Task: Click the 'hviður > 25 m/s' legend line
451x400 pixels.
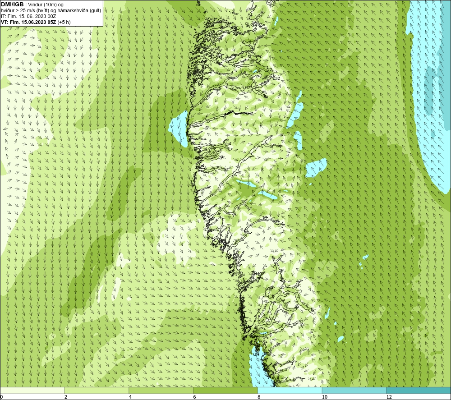Action: [x=51, y=11]
